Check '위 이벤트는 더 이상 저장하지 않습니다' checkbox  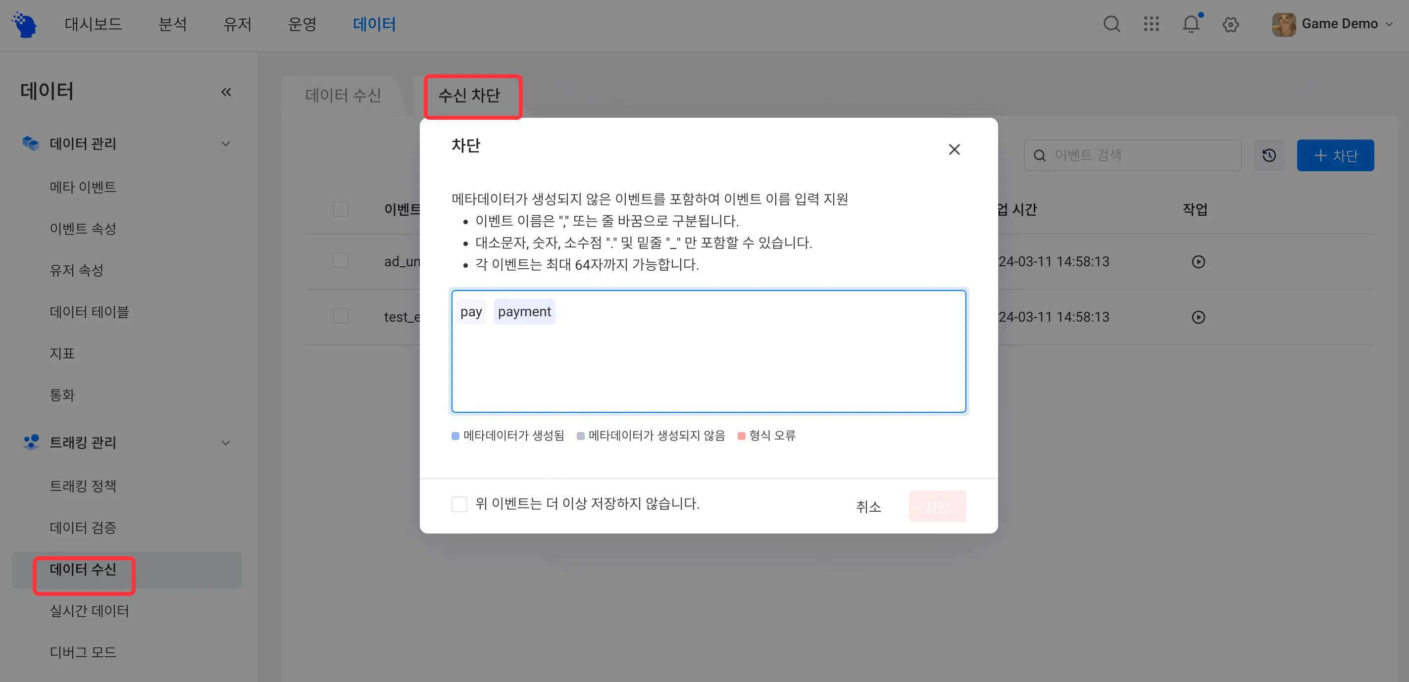459,504
